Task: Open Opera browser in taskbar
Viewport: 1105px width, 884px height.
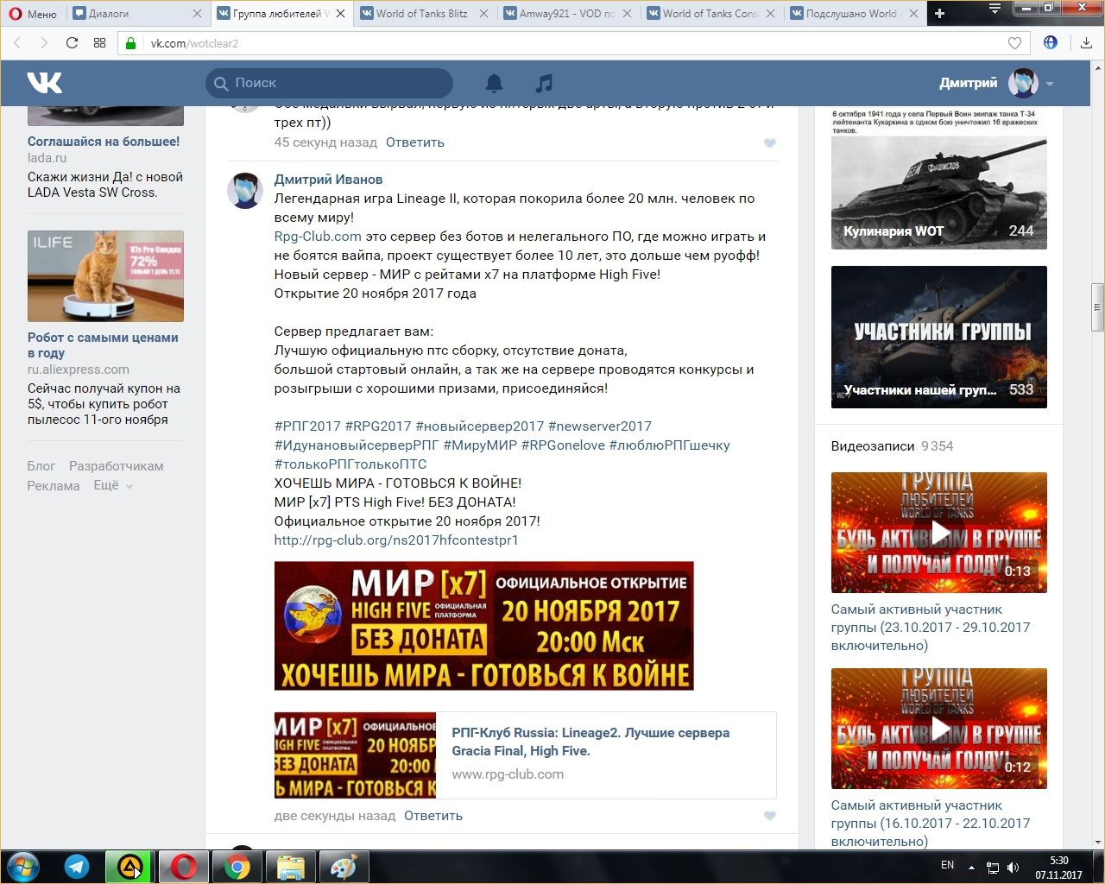Action: [183, 867]
